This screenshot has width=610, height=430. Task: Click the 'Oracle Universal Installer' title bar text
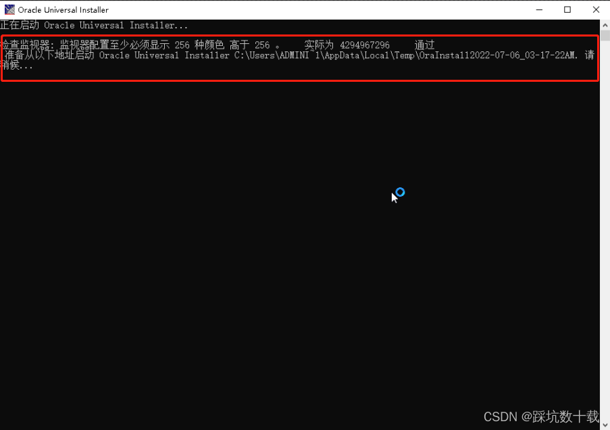pos(63,9)
